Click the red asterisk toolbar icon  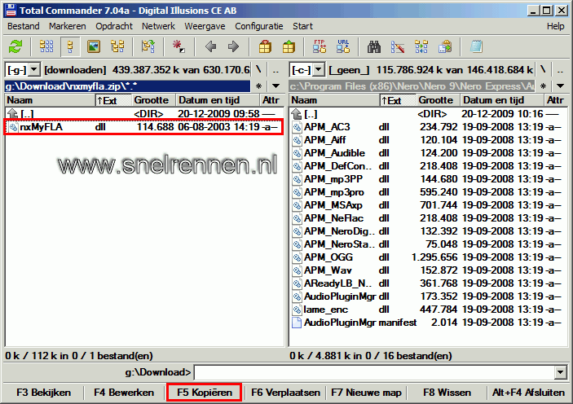179,46
